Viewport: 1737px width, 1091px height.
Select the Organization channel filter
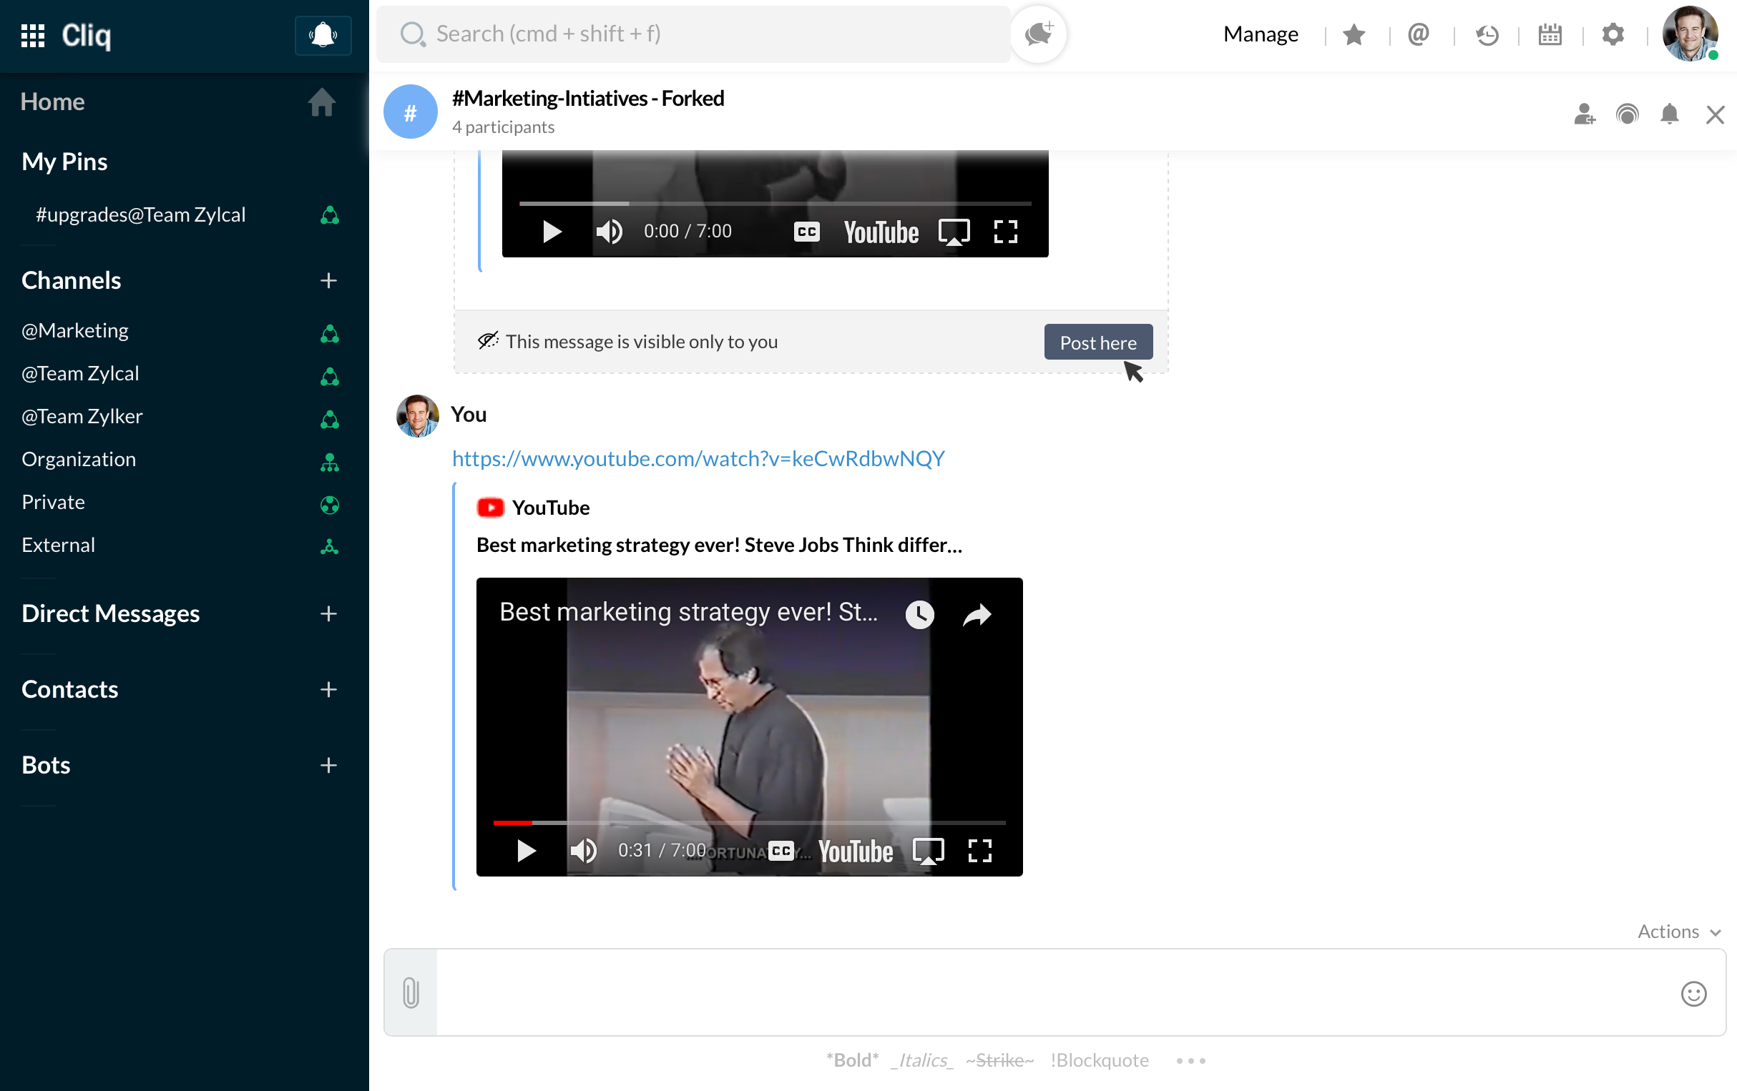coord(79,459)
